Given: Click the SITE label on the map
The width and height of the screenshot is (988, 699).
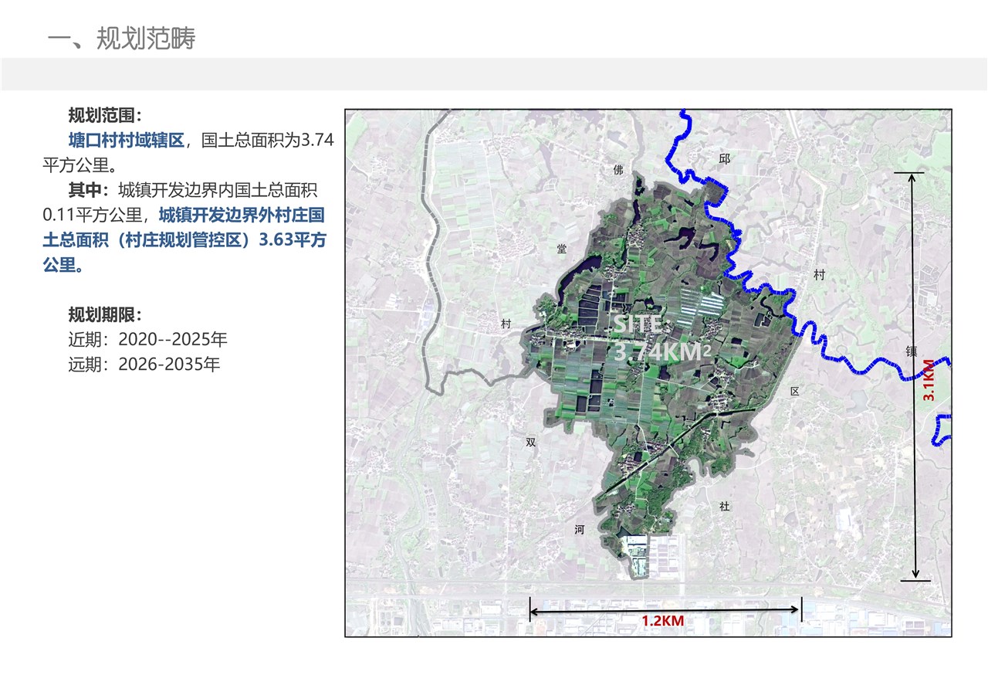Looking at the screenshot, I should tap(638, 324).
